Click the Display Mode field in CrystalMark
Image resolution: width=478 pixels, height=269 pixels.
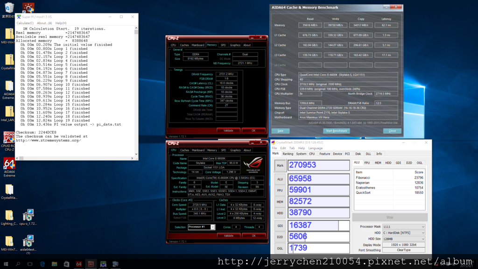404,245
